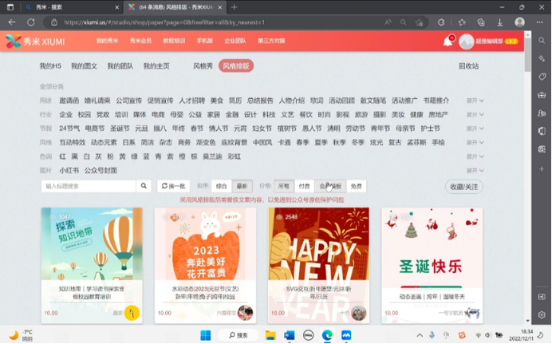Expand the 用途 category row
This screenshot has width=552, height=344.
pos(475,101)
